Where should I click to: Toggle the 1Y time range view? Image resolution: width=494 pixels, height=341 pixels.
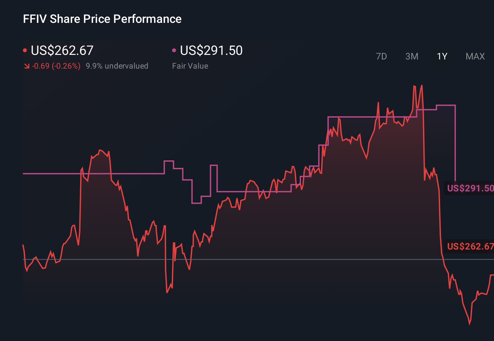click(442, 56)
